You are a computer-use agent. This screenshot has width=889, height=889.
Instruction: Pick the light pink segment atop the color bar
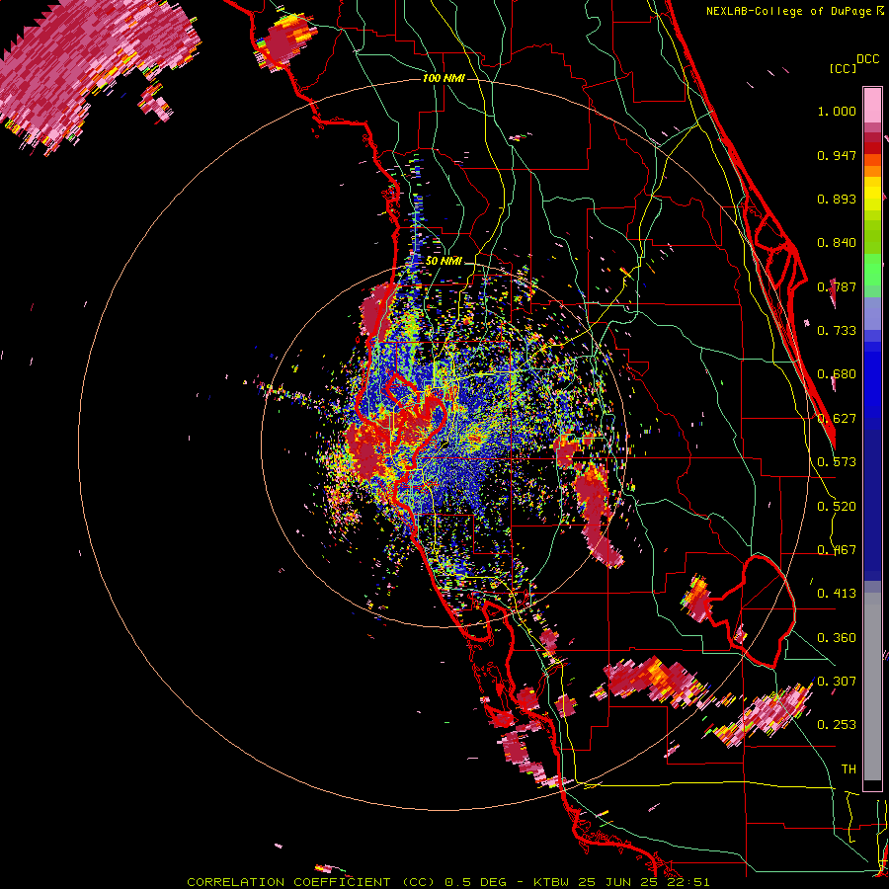click(x=872, y=105)
